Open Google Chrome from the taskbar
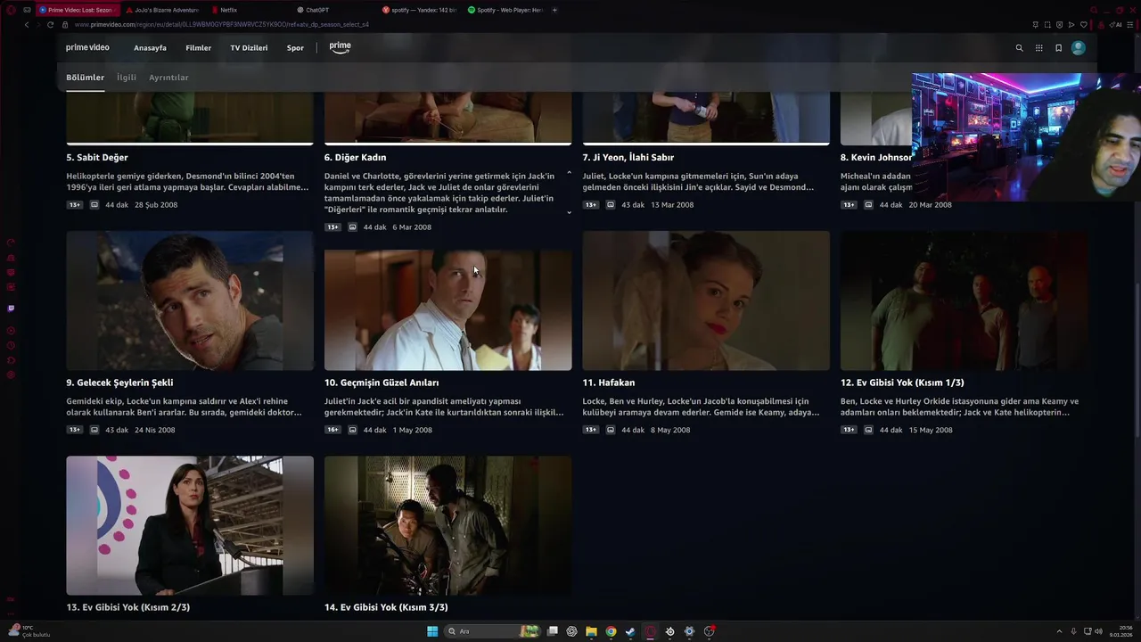The height and width of the screenshot is (642, 1141). [611, 631]
